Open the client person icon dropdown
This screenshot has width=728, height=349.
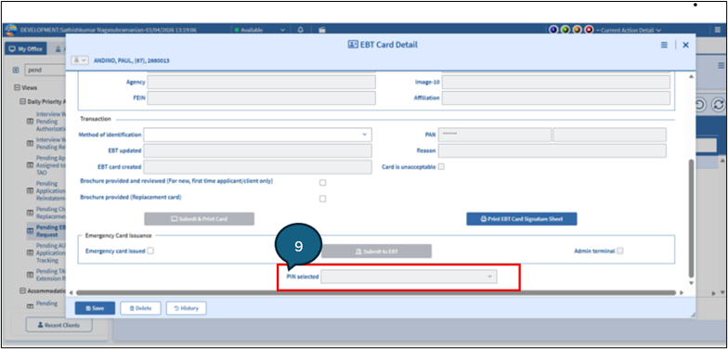coord(80,60)
